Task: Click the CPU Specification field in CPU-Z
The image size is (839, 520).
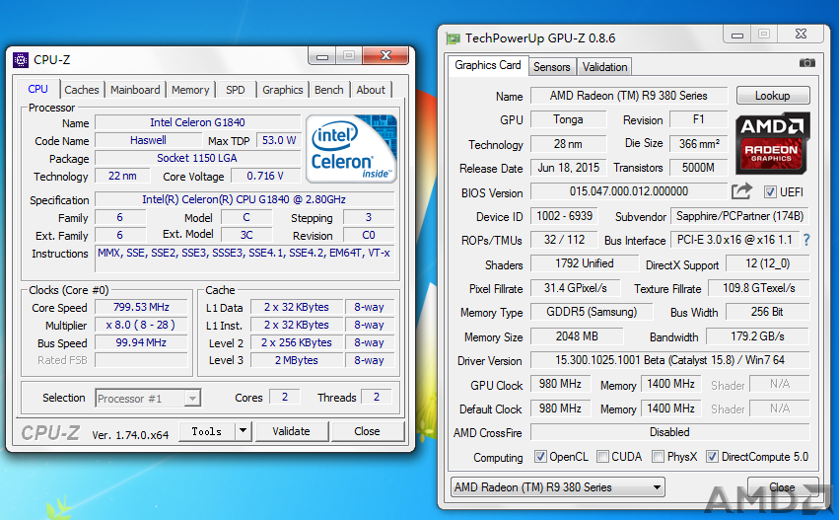Action: [x=244, y=199]
